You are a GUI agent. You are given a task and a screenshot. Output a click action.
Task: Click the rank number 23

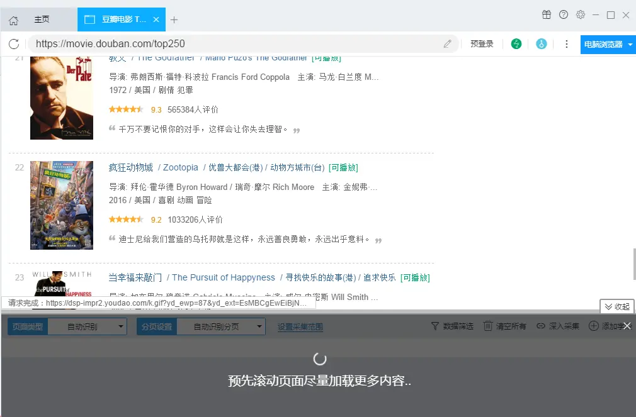[20, 277]
